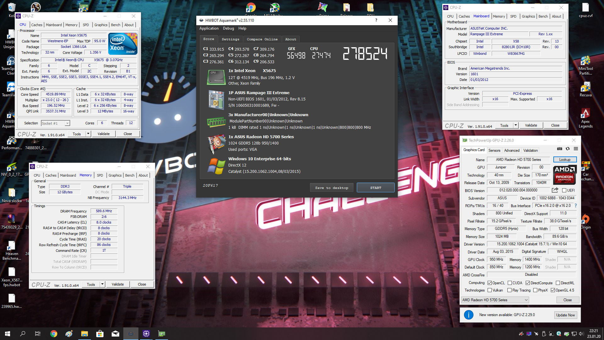Switch to Sensors tab in GPU-Z
The height and width of the screenshot is (340, 604).
pyautogui.click(x=494, y=150)
